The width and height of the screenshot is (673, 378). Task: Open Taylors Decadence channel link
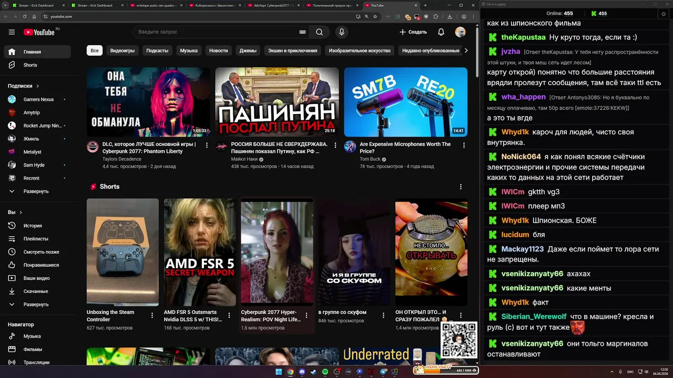(x=122, y=159)
